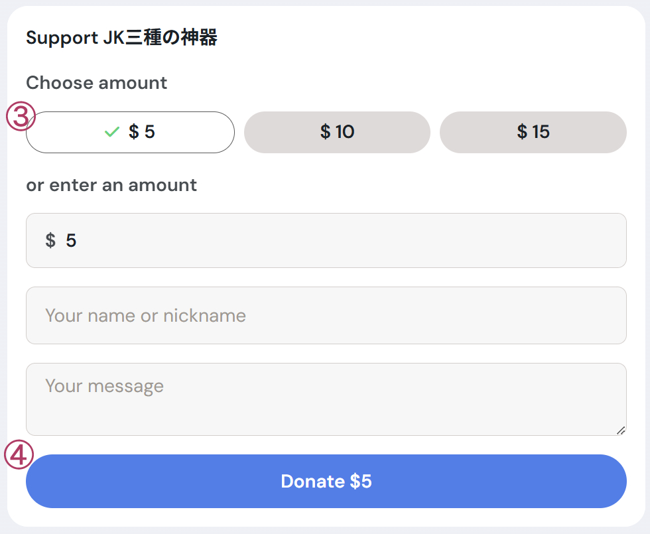Image resolution: width=650 pixels, height=534 pixels.
Task: Click the custom amount input showing $5
Action: [326, 240]
